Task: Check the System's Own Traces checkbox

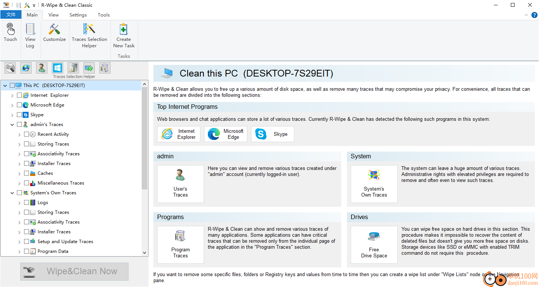Action: point(19,193)
